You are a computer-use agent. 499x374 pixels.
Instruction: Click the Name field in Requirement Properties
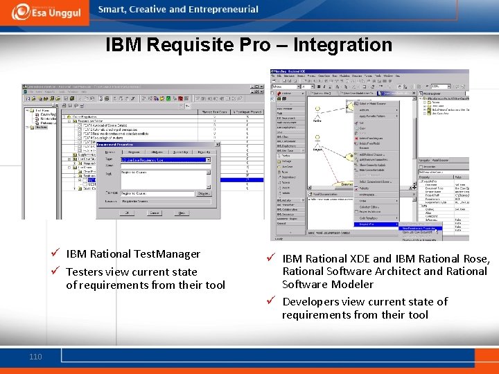[x=166, y=166]
